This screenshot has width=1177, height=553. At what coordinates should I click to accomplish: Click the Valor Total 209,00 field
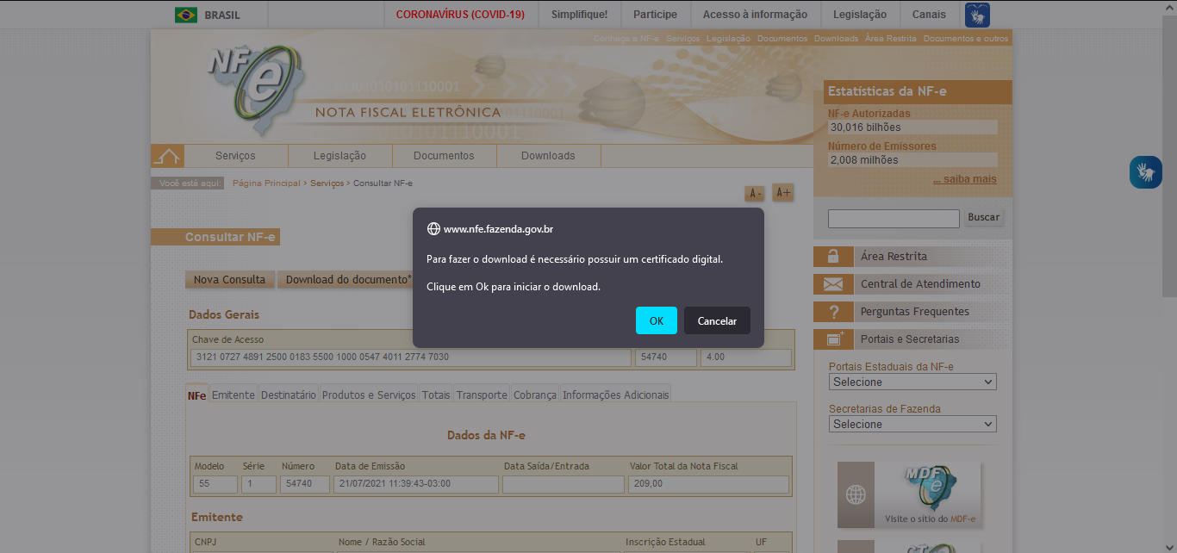tap(708, 484)
